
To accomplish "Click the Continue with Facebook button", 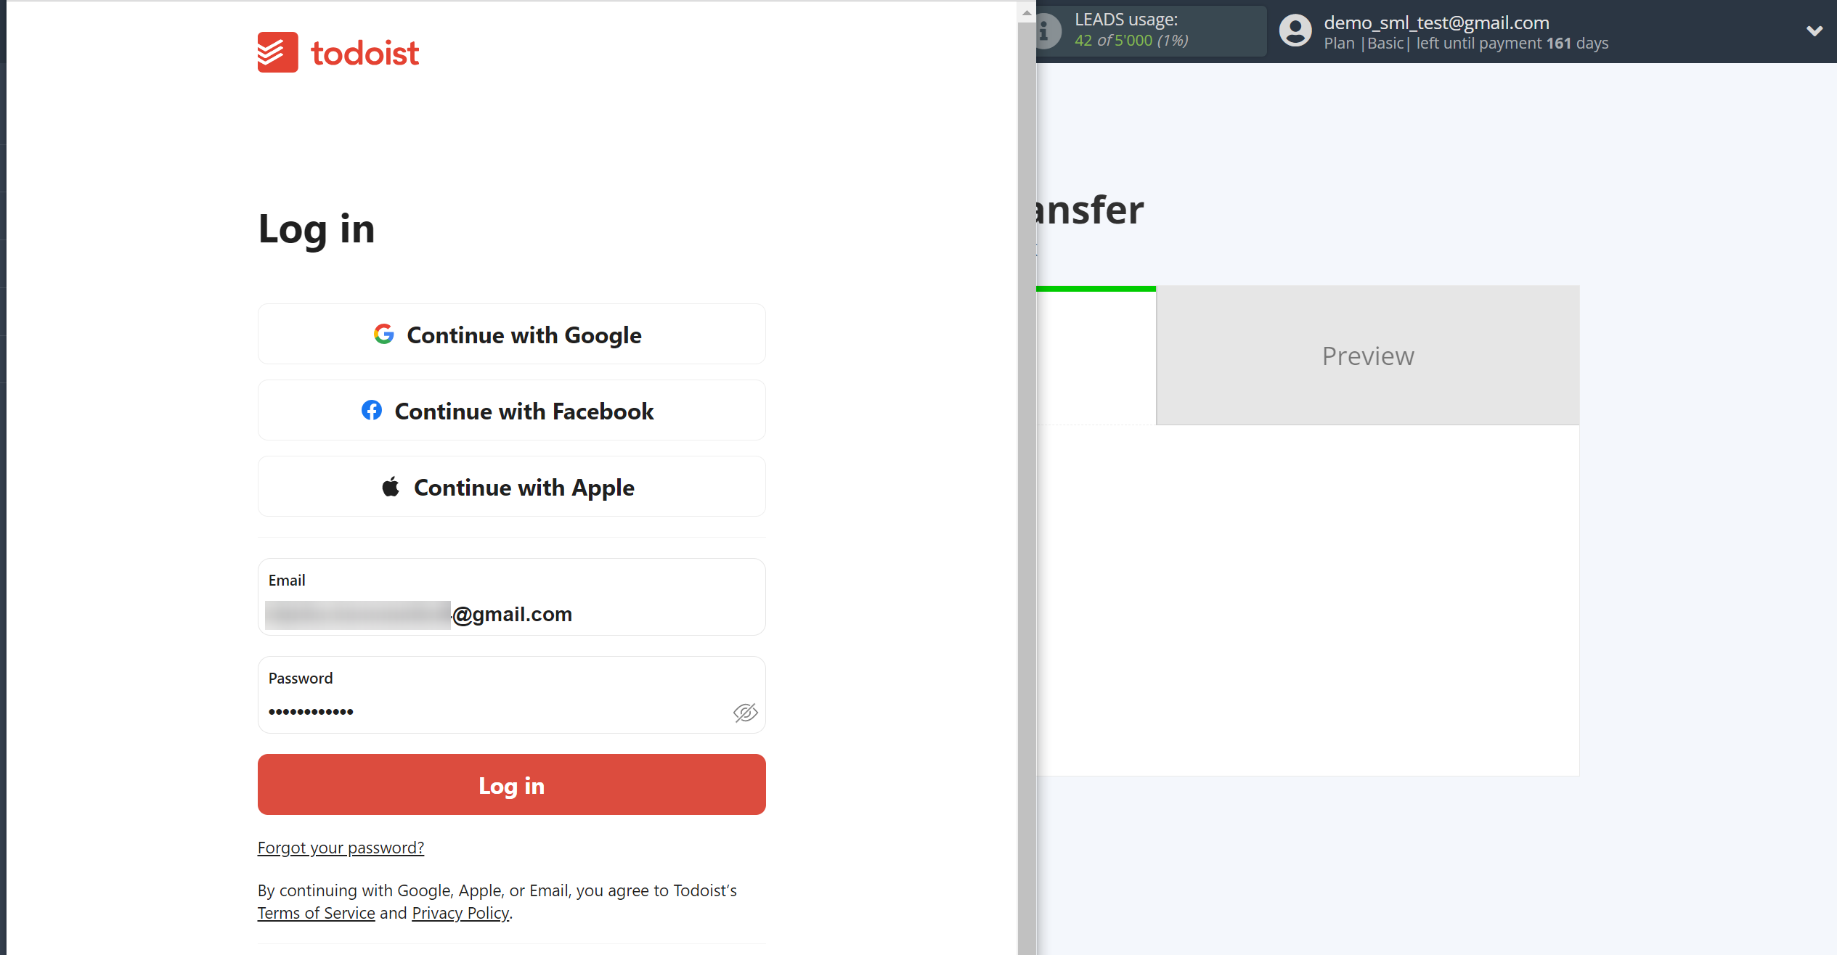I will [x=511, y=411].
